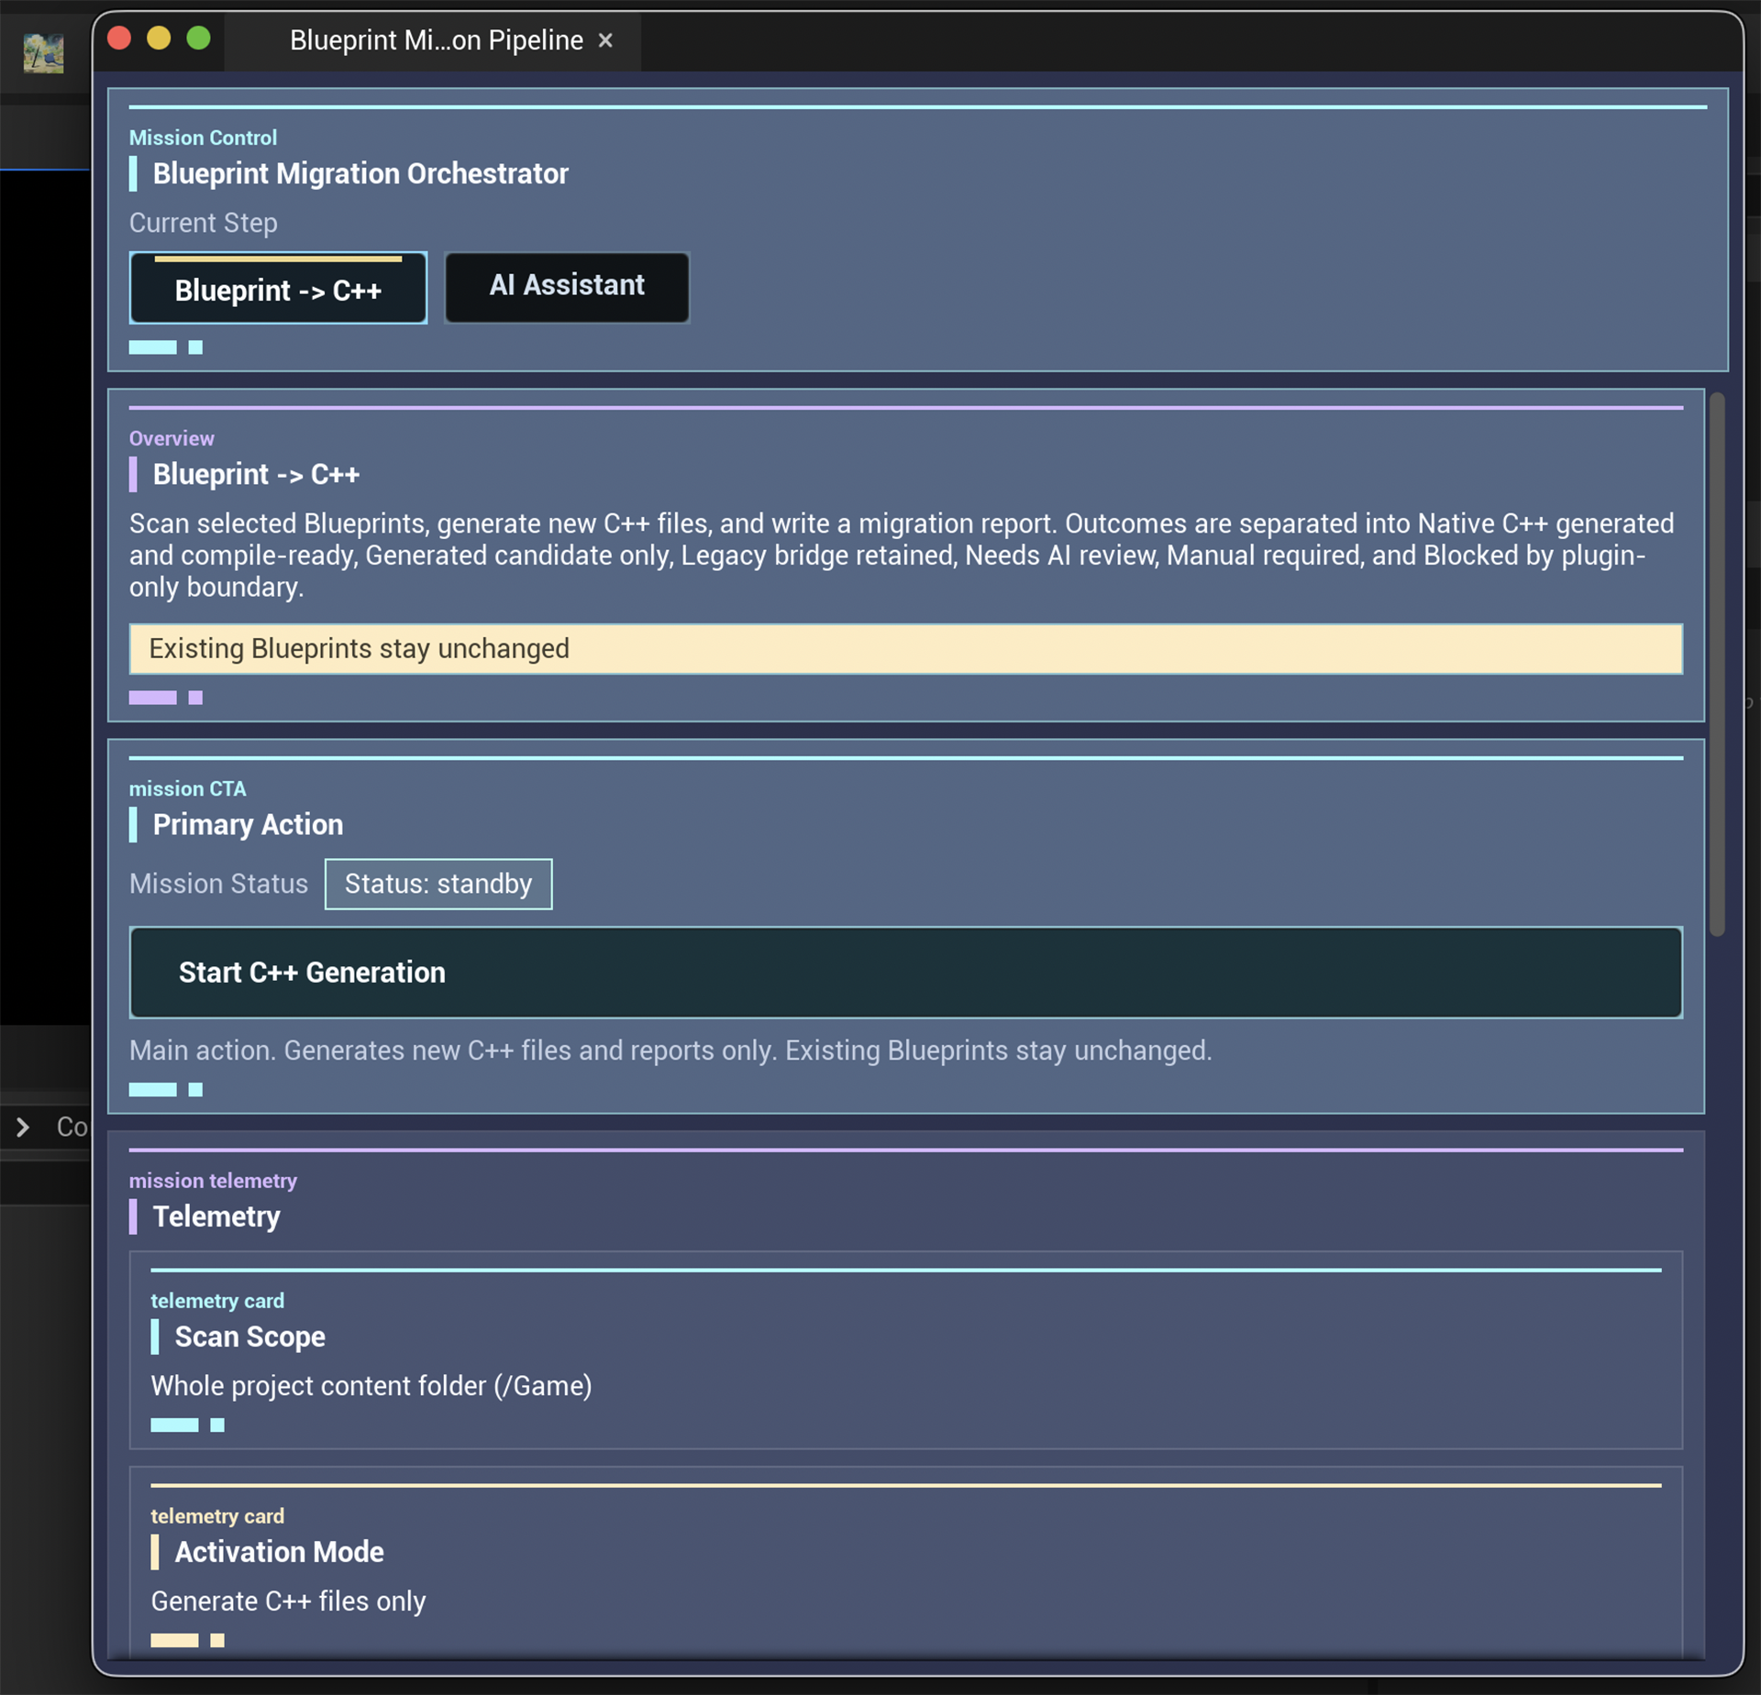Click the Status: standby field
The image size is (1761, 1695).
[438, 884]
